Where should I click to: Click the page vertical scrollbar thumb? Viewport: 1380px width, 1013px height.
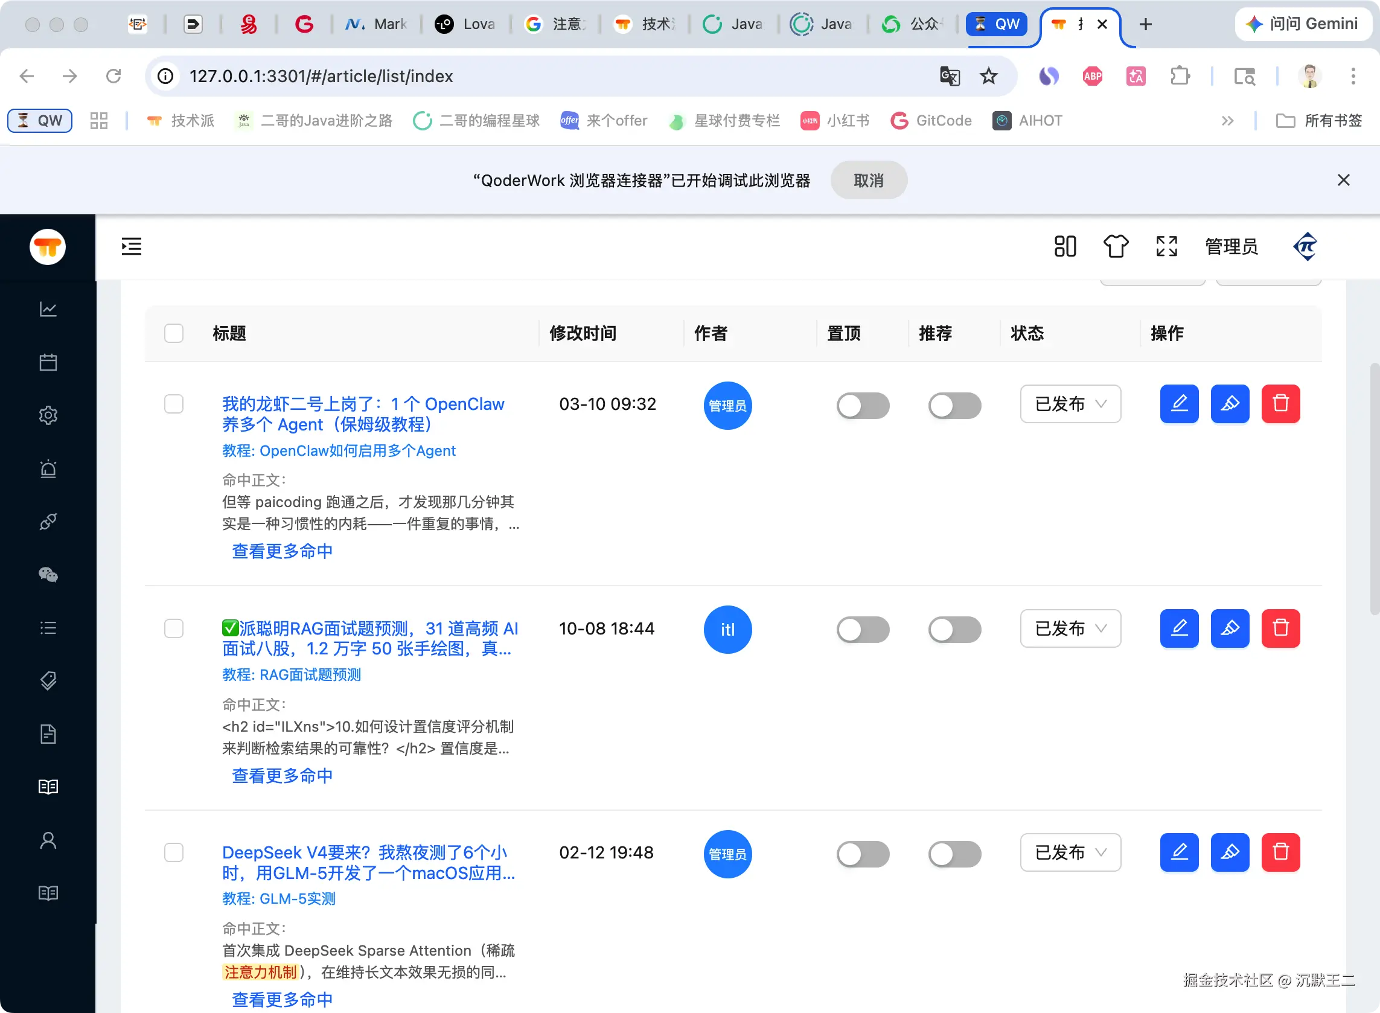[x=1374, y=489]
